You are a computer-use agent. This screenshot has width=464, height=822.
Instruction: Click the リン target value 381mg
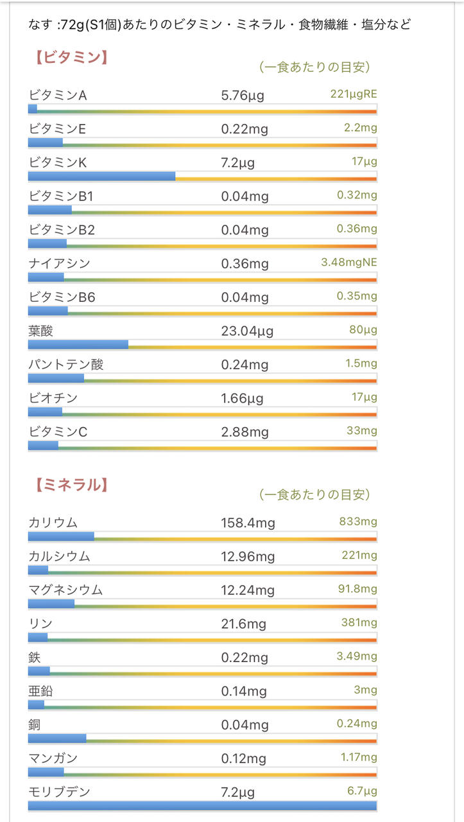pos(359,622)
